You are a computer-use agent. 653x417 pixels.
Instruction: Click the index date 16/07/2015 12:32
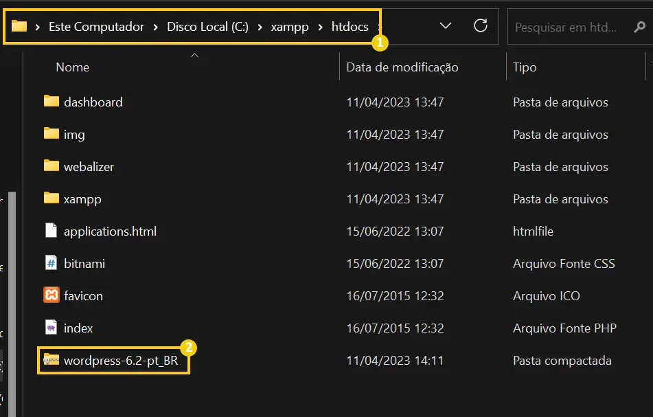[396, 328]
